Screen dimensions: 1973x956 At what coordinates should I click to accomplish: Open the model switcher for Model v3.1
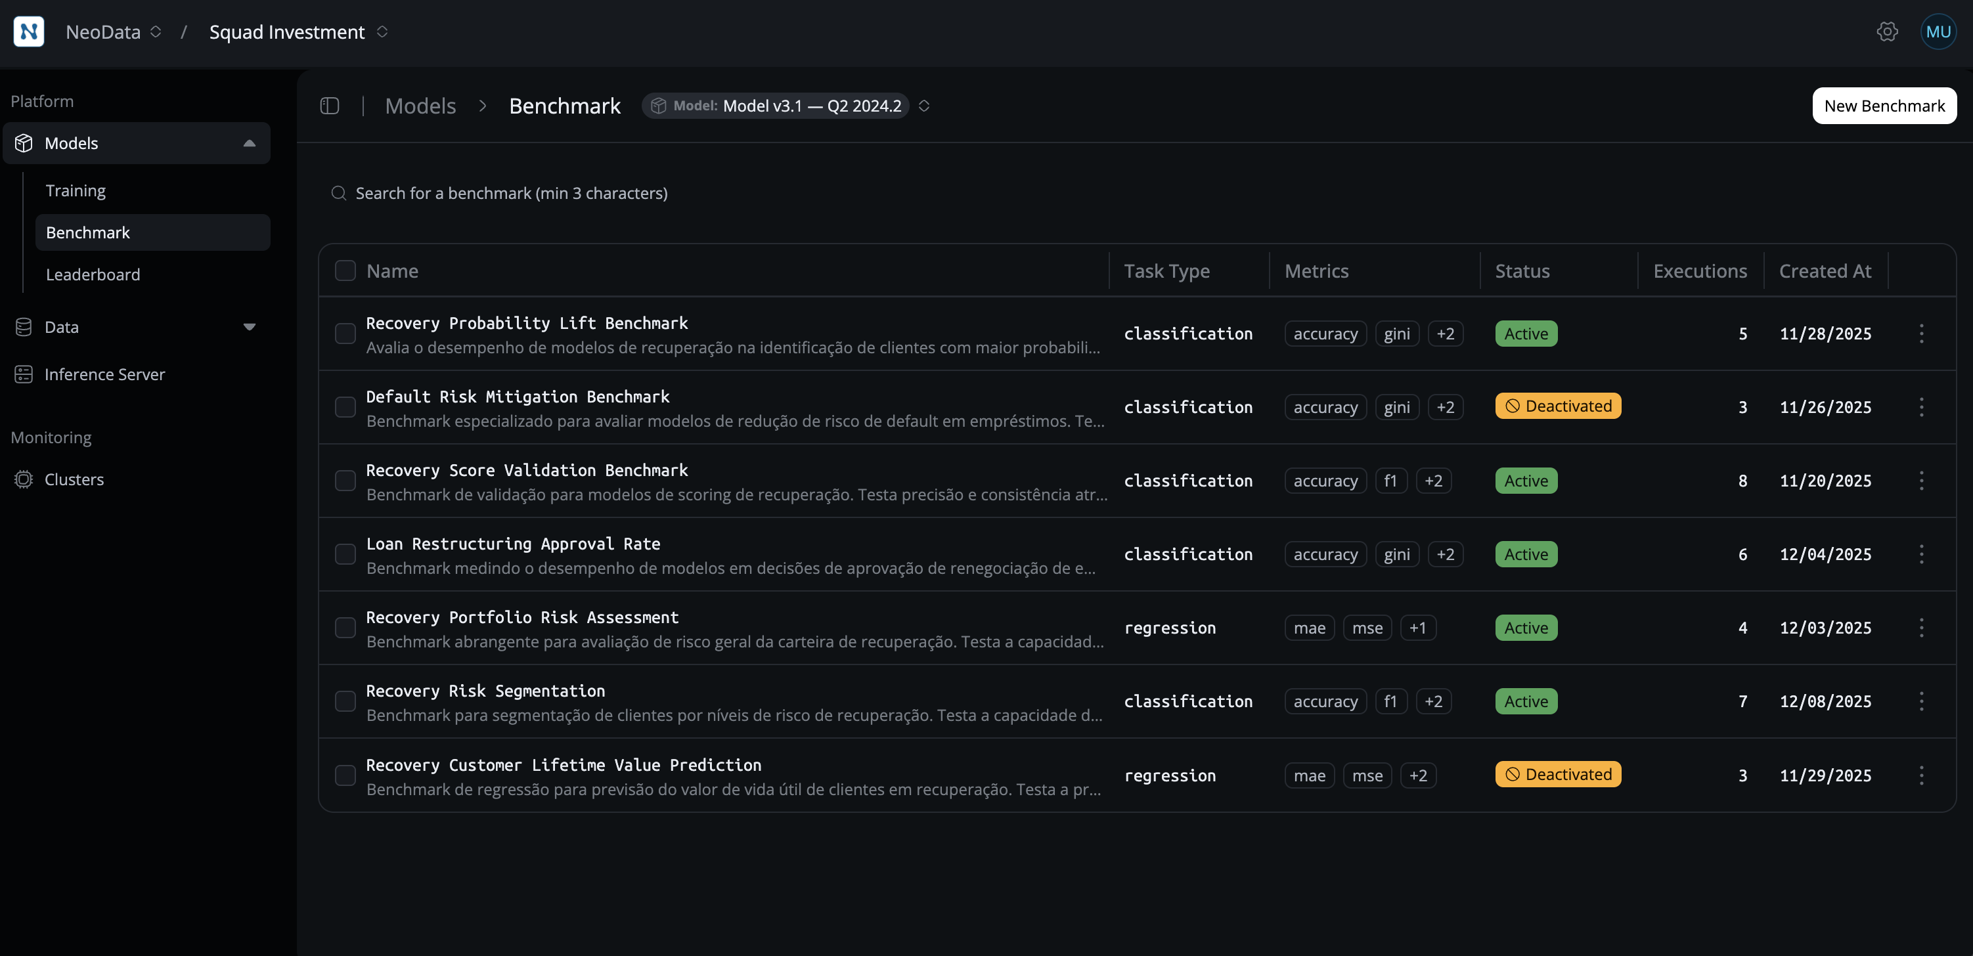925,106
